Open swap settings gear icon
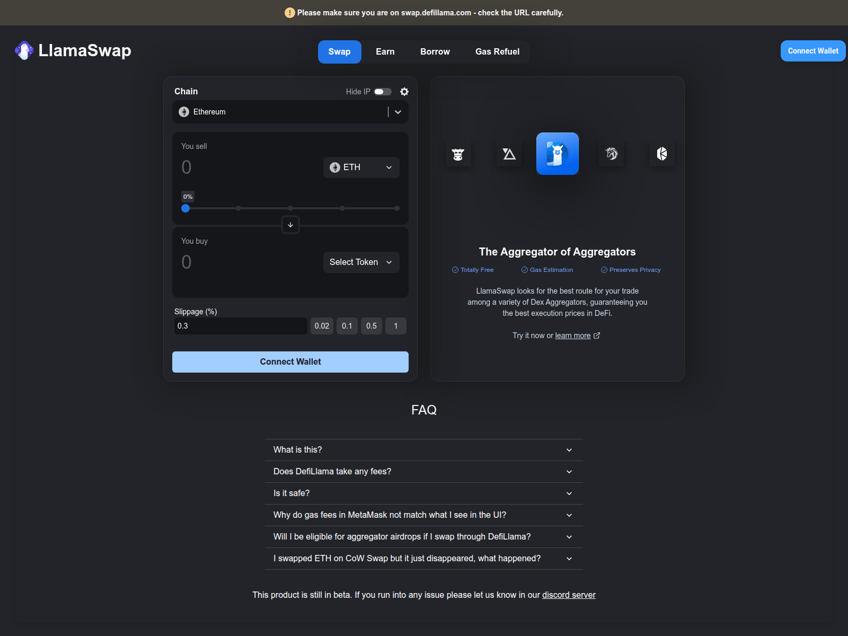 [404, 92]
